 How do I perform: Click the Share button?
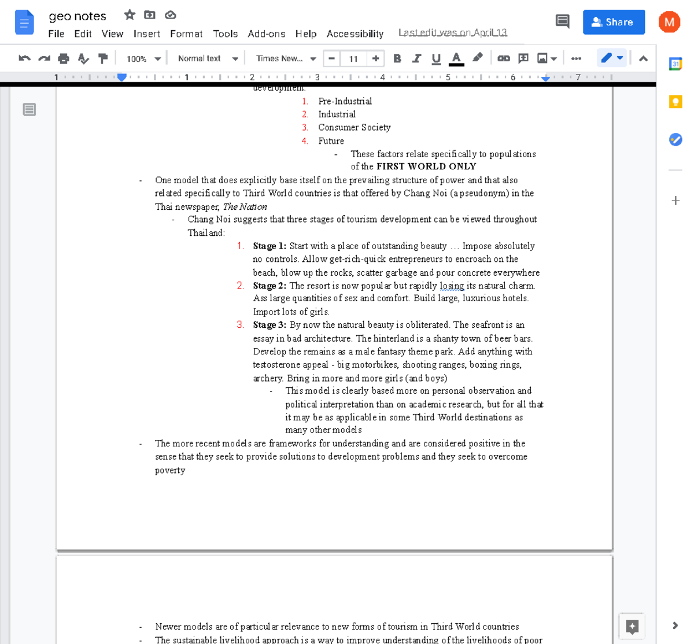coord(614,21)
